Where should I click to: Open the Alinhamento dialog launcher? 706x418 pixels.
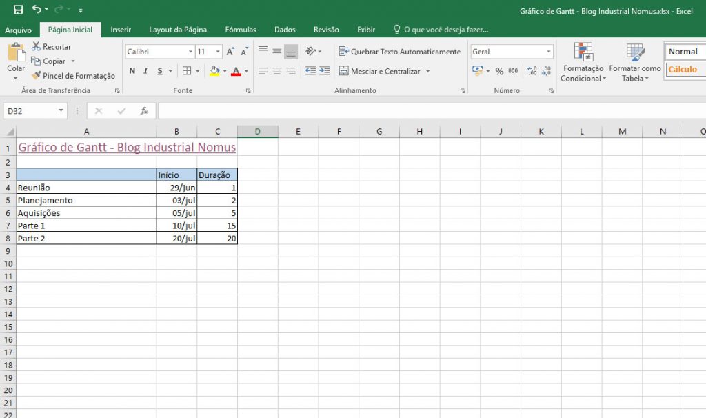463,90
